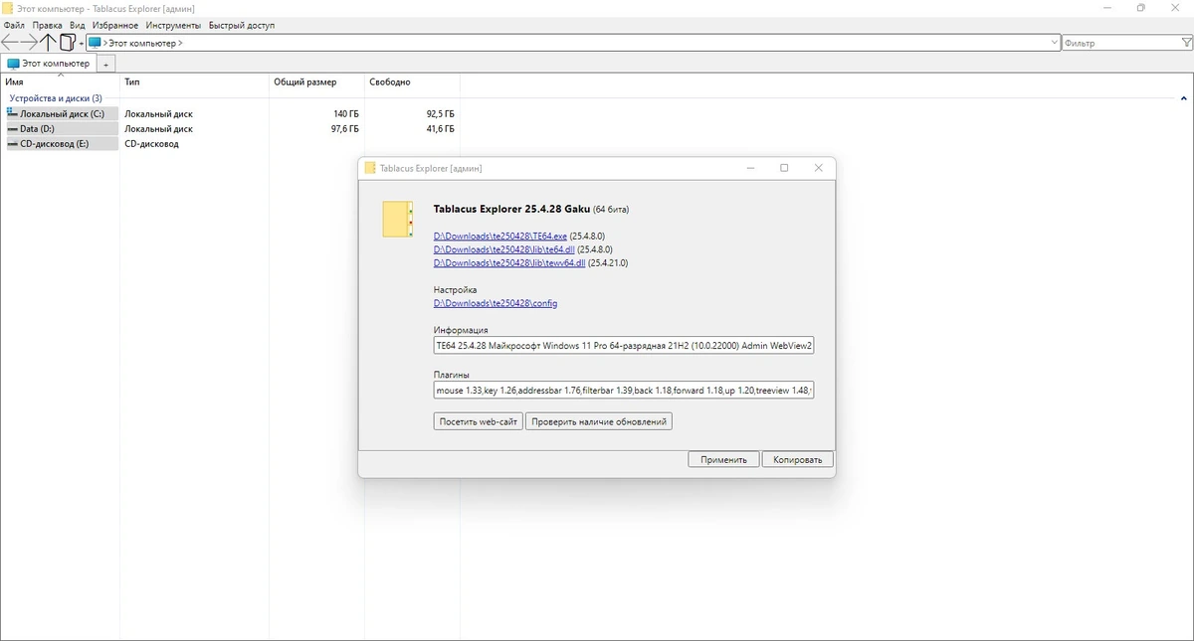1194x641 pixels.
Task: Click the Back arrow in the toolbar
Action: (x=10, y=43)
